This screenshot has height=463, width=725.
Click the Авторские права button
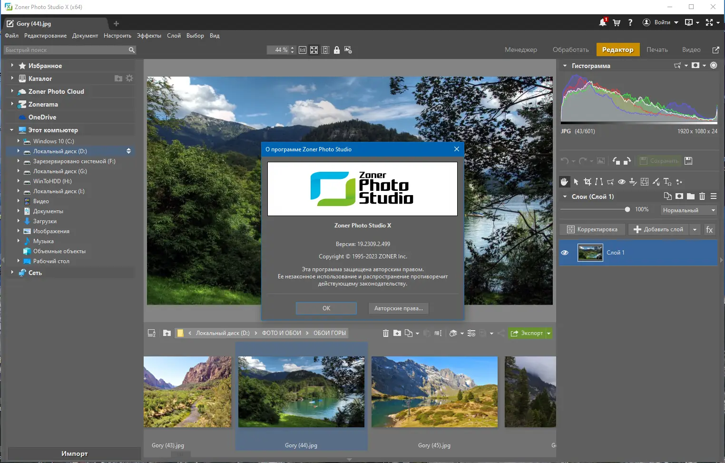[399, 308]
